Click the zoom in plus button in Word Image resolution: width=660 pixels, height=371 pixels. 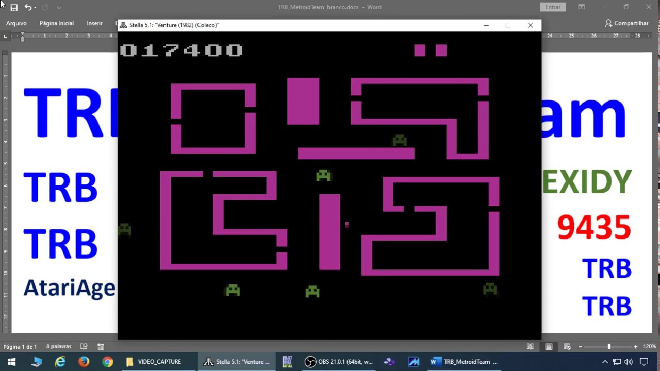point(636,347)
